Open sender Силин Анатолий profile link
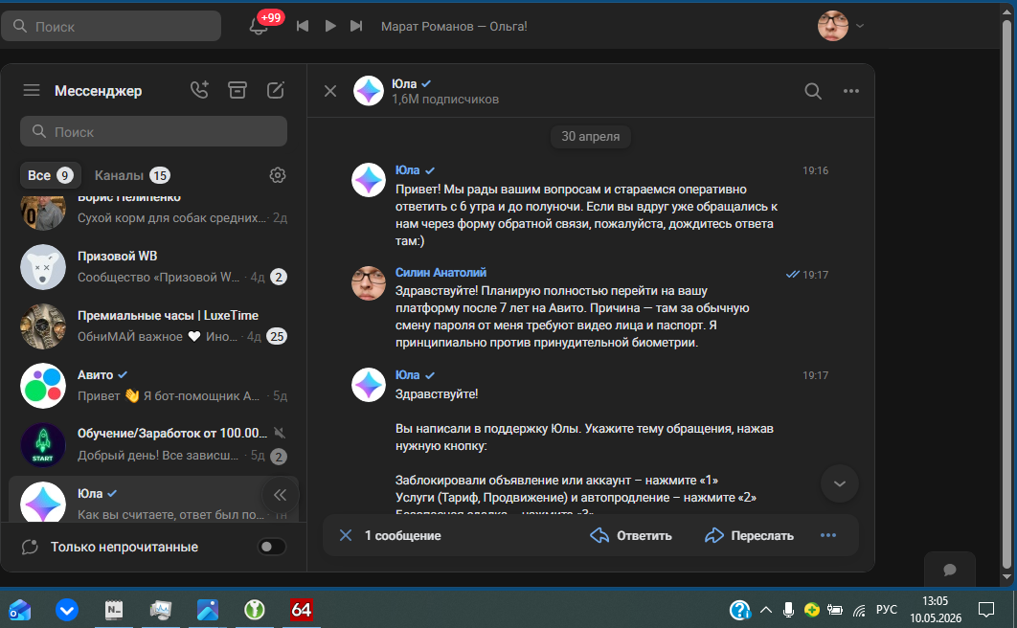This screenshot has height=628, width=1017. coord(441,273)
